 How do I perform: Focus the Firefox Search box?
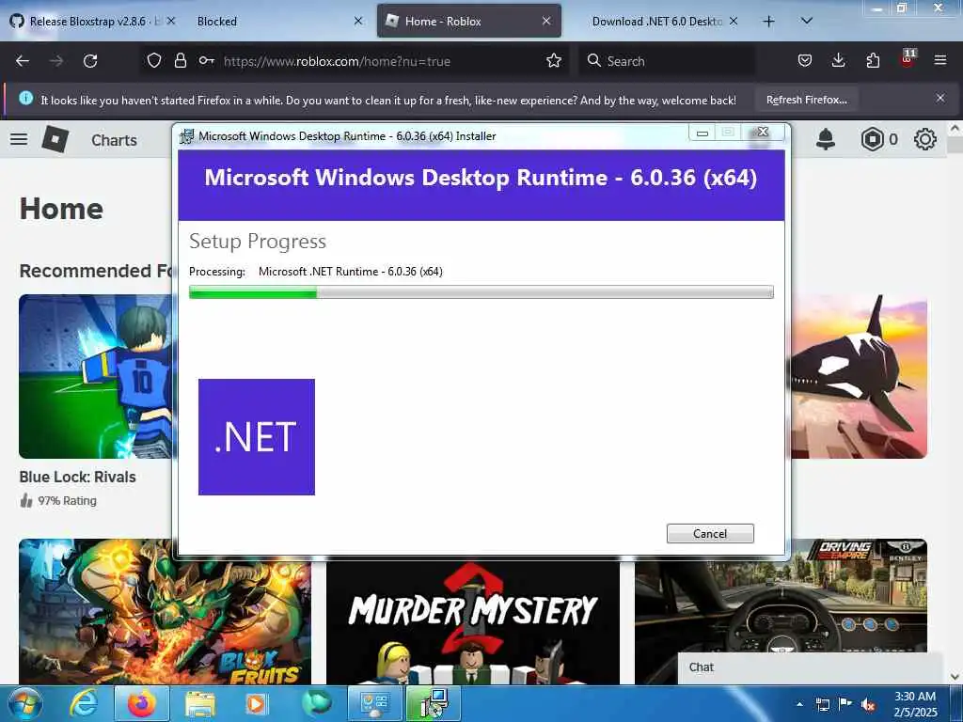click(x=667, y=61)
